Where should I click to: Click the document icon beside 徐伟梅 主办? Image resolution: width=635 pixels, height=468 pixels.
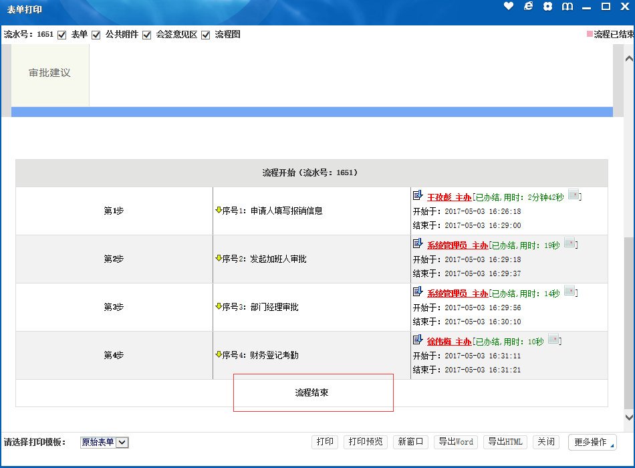coord(418,340)
